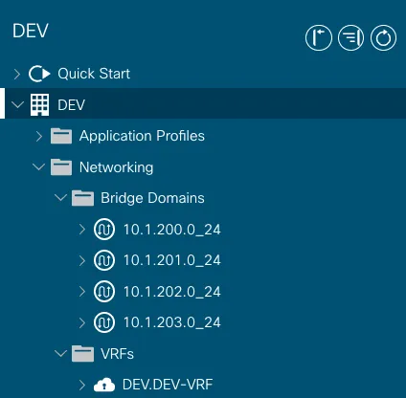Screen dimensions: 406x398
Task: Select the Bridge Domains label
Action: click(x=152, y=198)
